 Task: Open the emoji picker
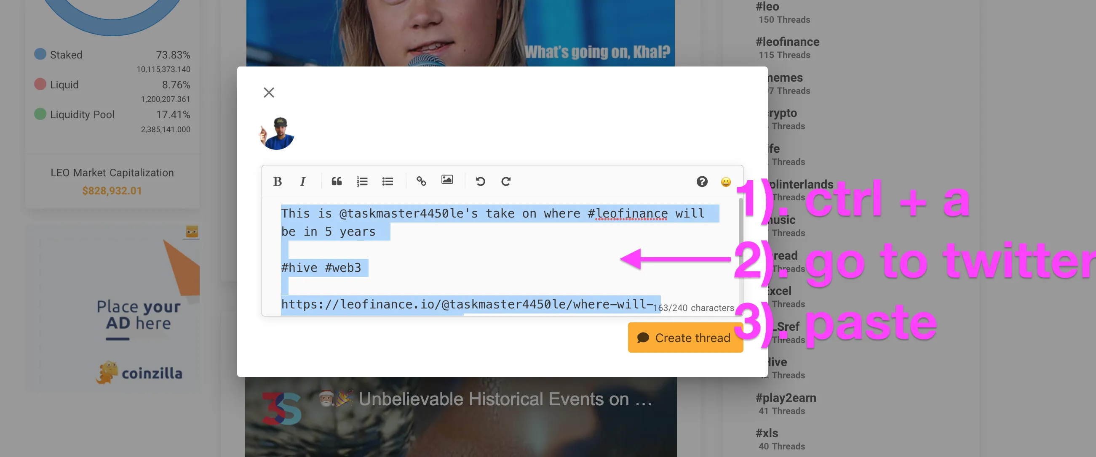pyautogui.click(x=726, y=182)
